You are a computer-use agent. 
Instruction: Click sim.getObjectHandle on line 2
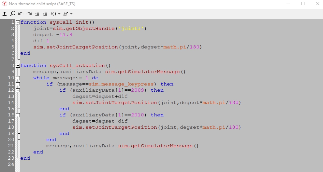(x=84, y=28)
